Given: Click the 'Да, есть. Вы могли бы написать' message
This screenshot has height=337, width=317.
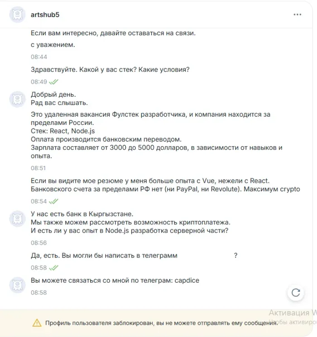Looking at the screenshot, I should click(x=104, y=256).
